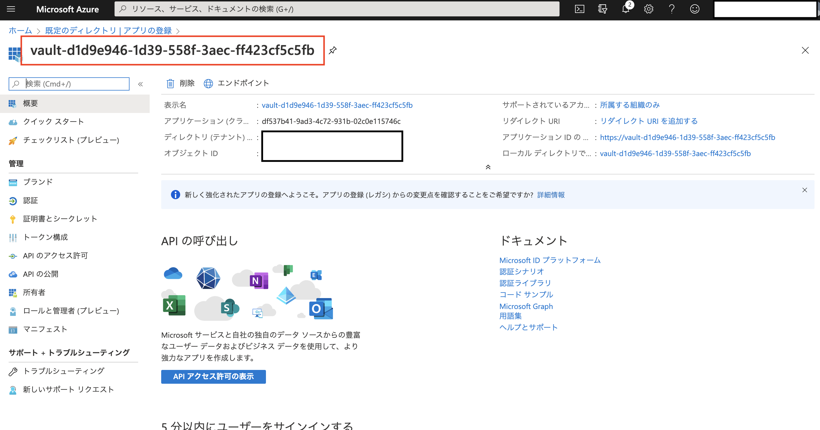Open 認証ライブラリ doc link
Screen dimensions: 820x430
pos(525,283)
